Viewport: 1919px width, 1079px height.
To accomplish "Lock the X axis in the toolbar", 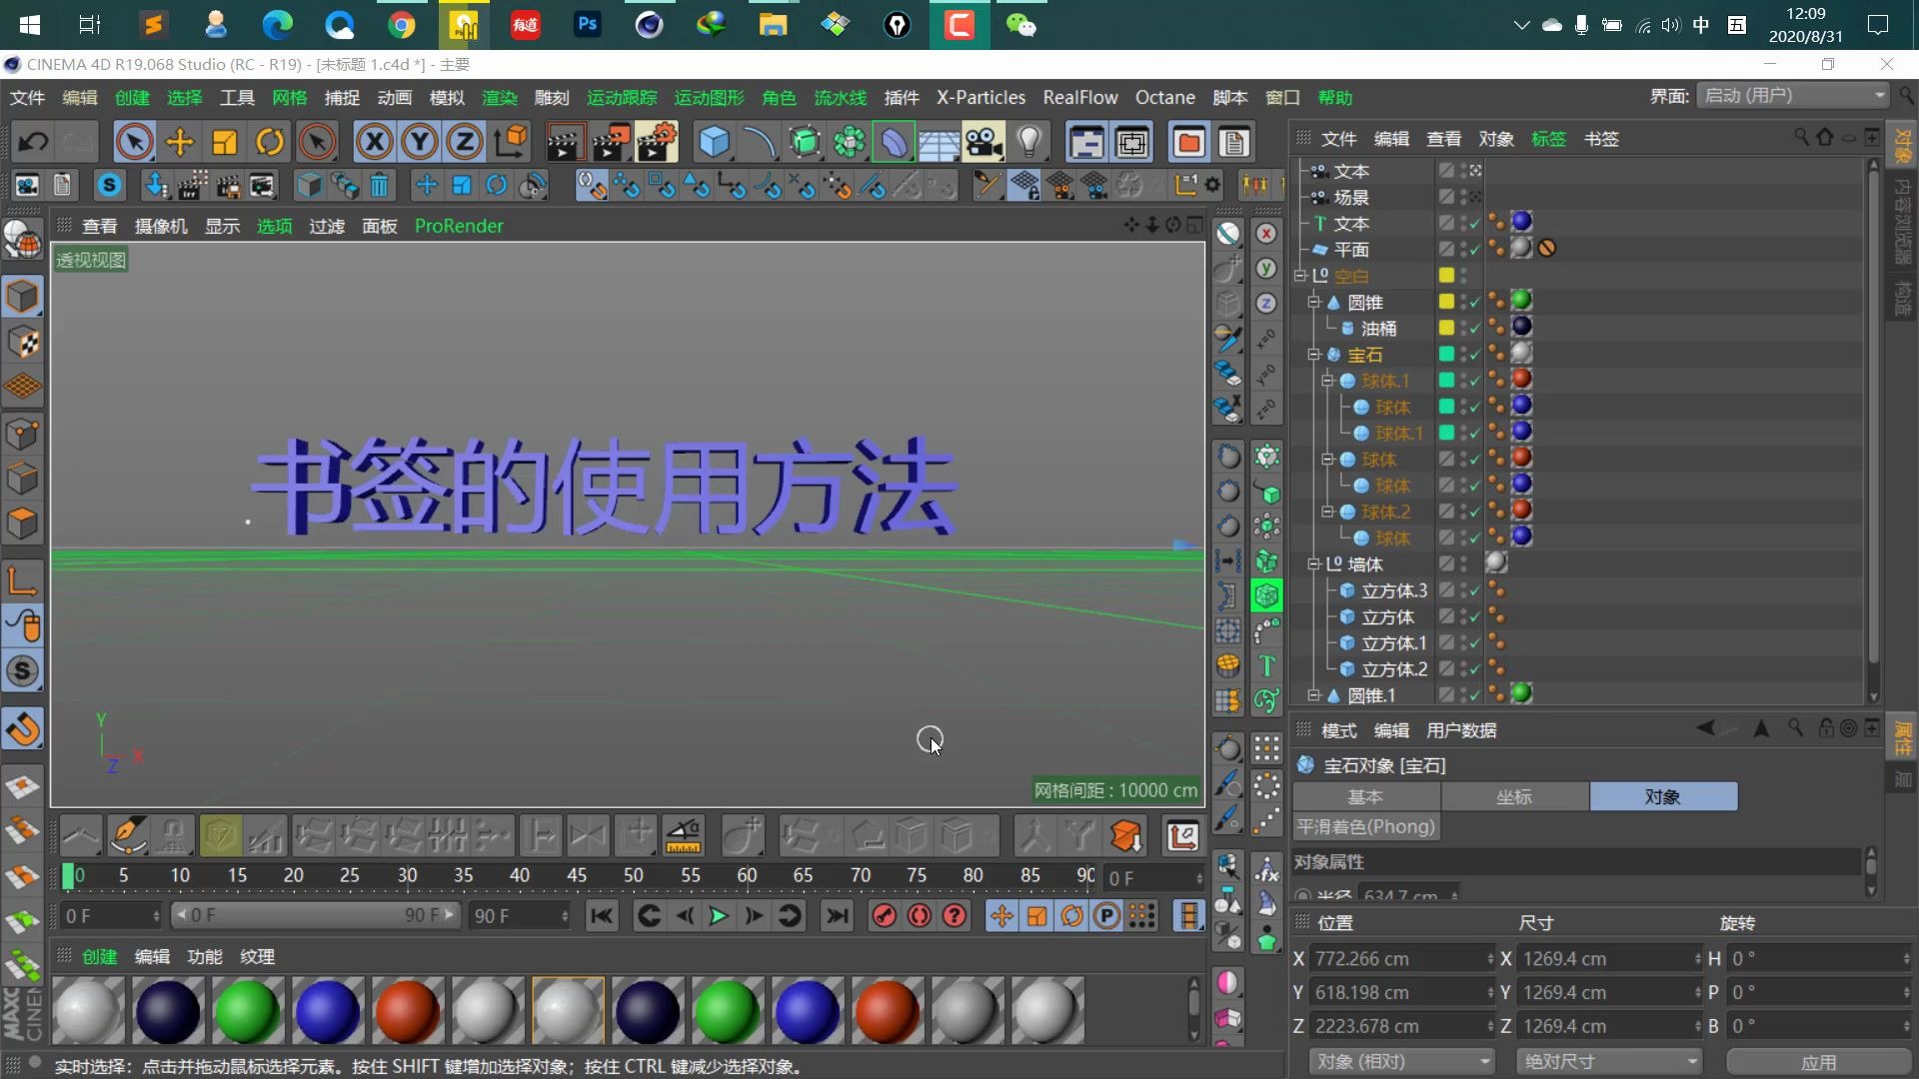I will pyautogui.click(x=375, y=142).
